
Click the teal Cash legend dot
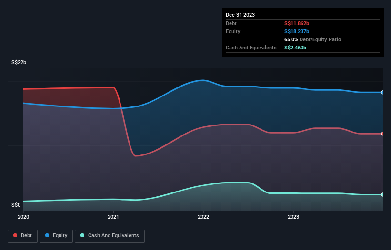click(82, 235)
